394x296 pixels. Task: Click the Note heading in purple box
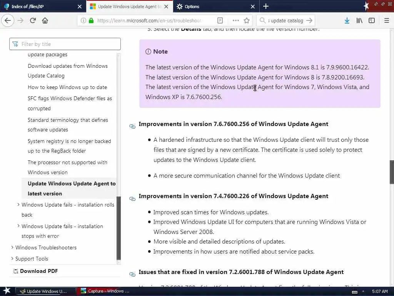coord(160,51)
